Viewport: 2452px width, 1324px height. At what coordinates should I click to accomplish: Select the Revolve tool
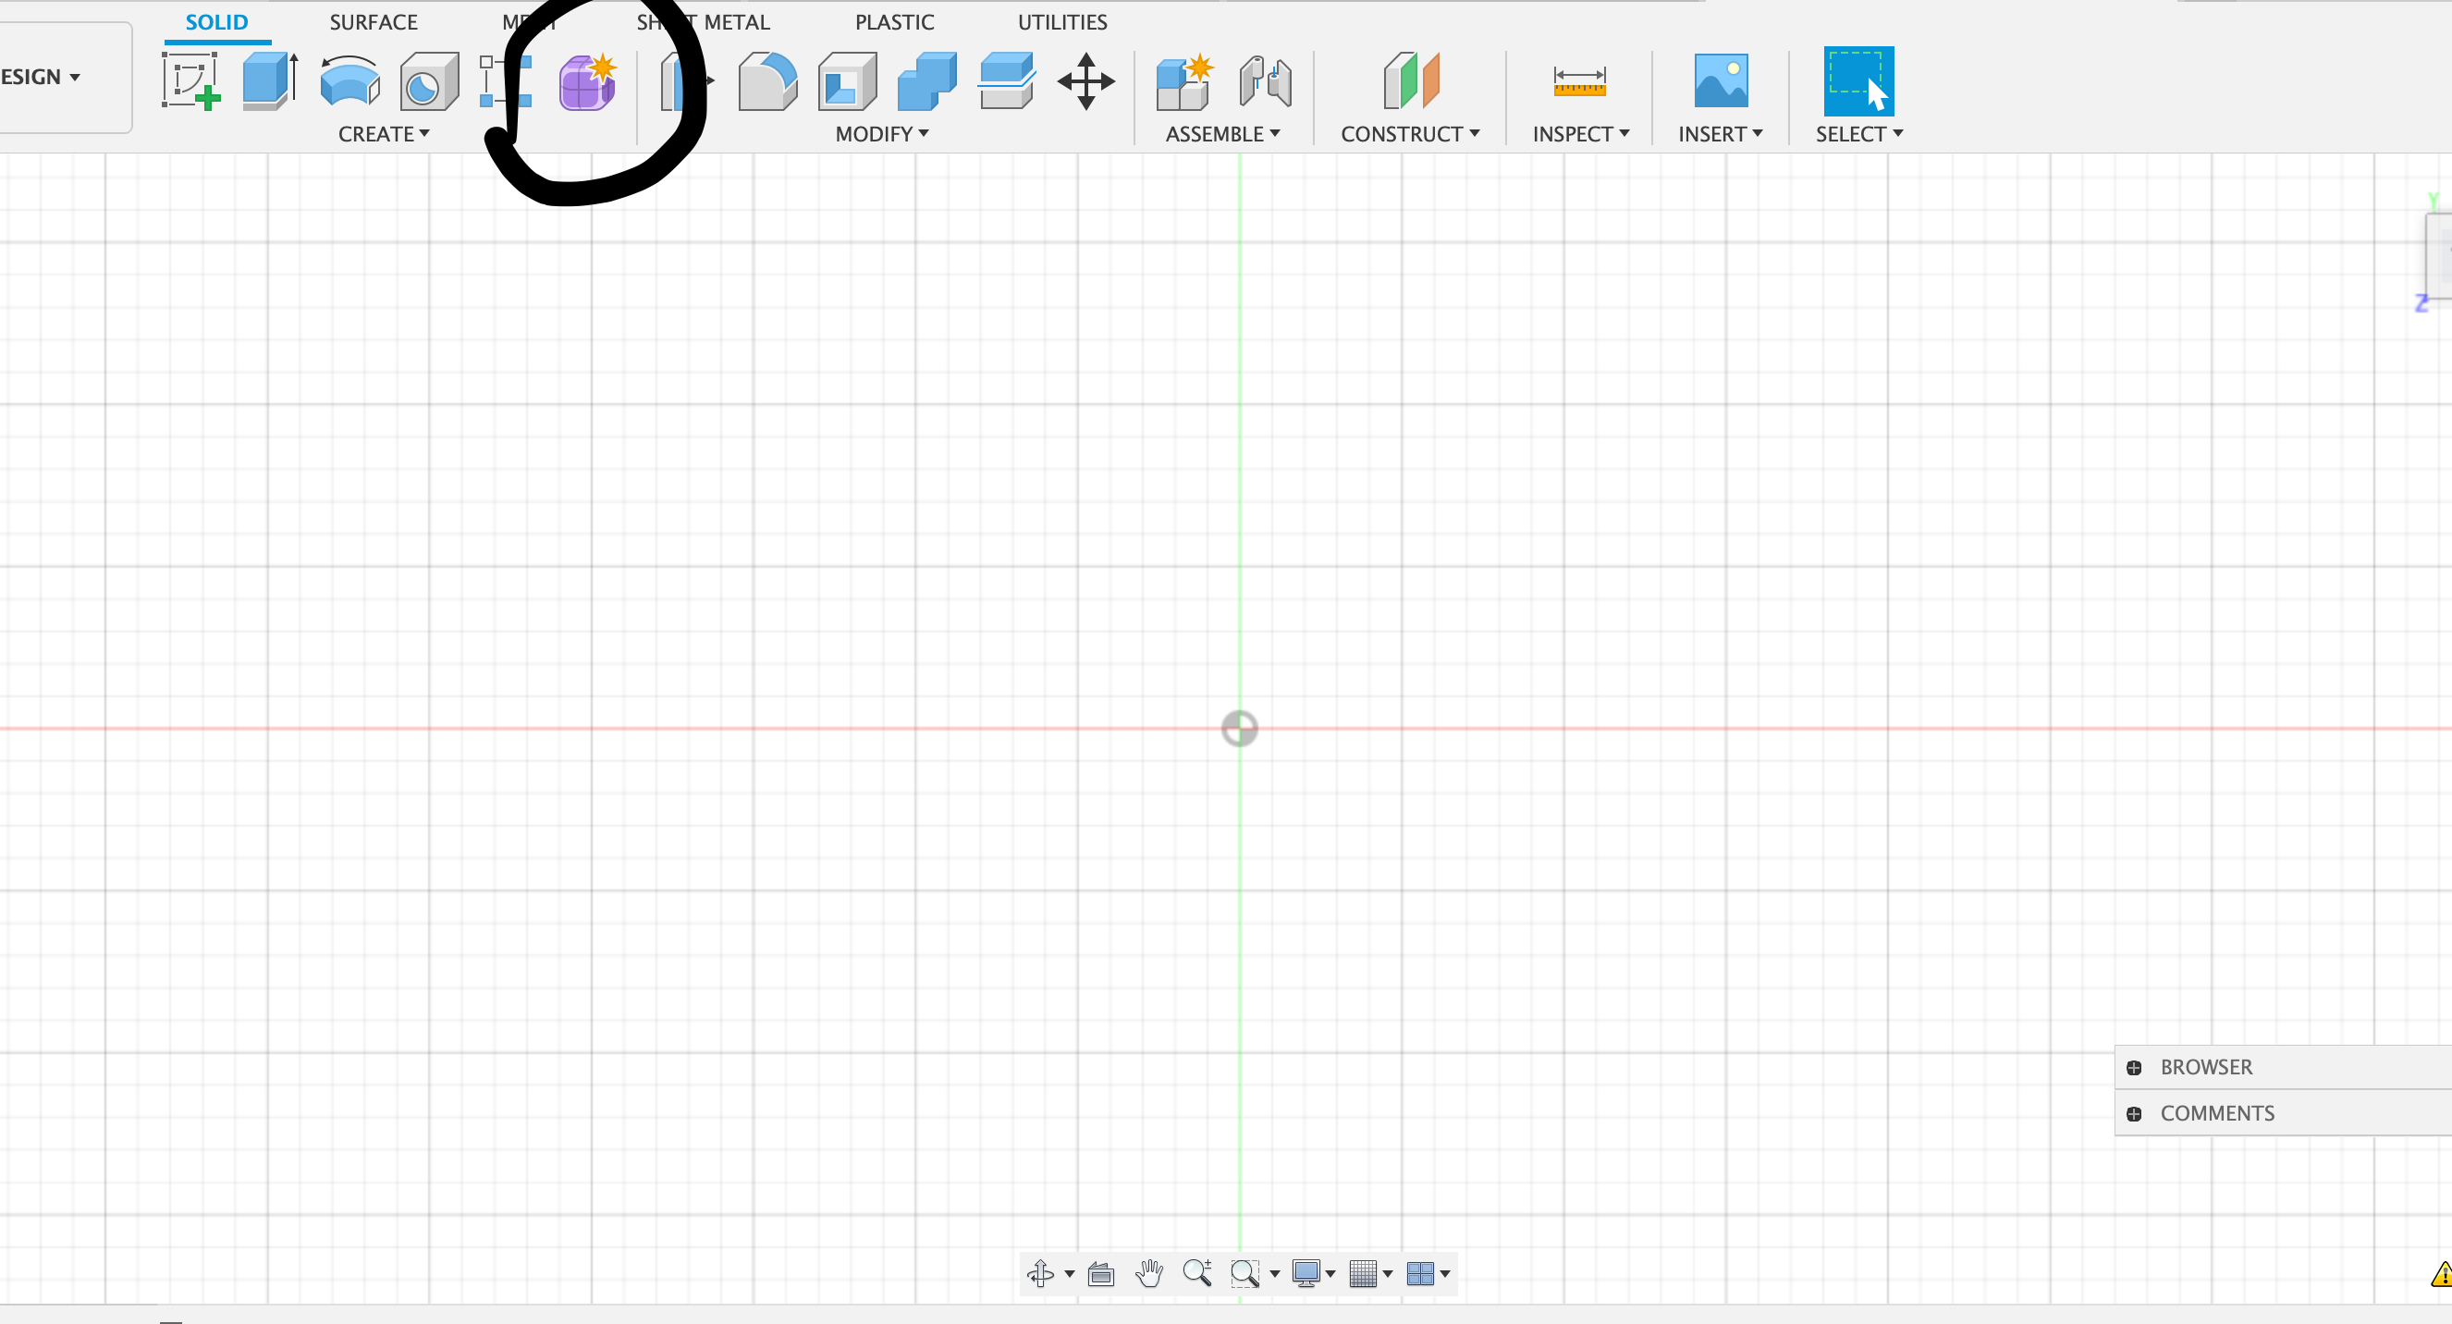click(349, 81)
